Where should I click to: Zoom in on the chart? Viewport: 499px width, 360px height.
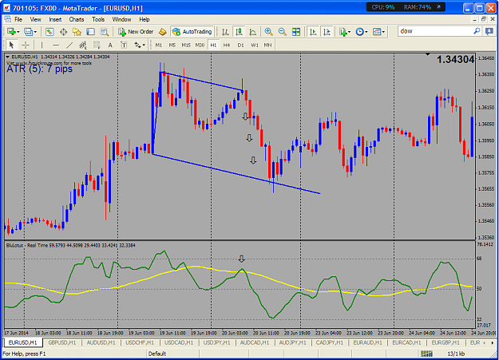pos(268,31)
